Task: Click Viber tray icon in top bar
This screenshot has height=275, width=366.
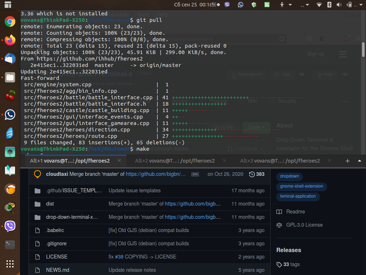Action: (x=227, y=5)
